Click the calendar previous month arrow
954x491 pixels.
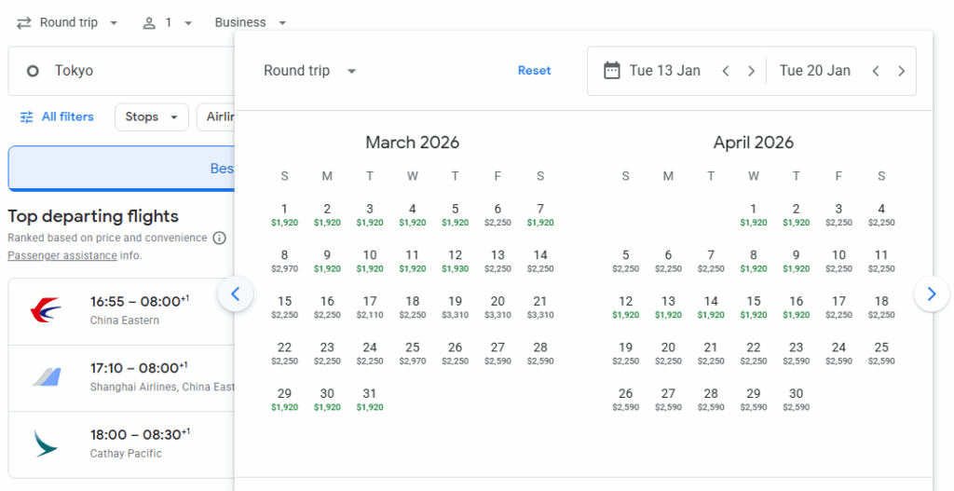point(235,294)
